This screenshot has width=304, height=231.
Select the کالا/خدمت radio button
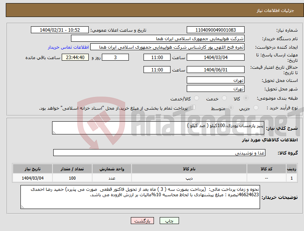coord(196,98)
